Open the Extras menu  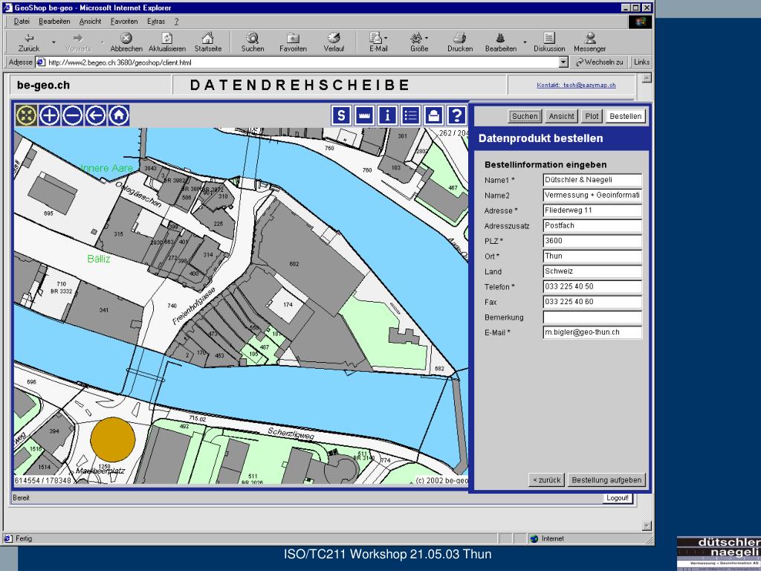(x=156, y=22)
